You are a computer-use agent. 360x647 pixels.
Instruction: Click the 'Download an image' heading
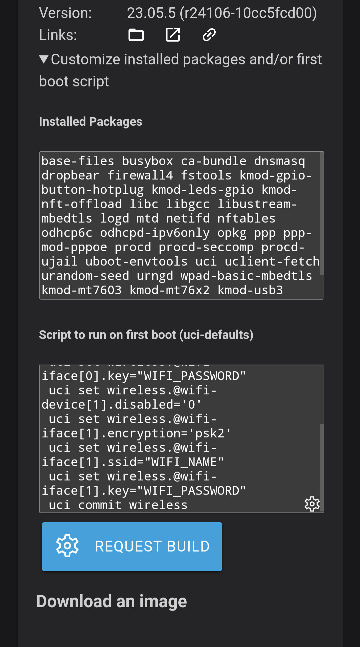point(112,601)
